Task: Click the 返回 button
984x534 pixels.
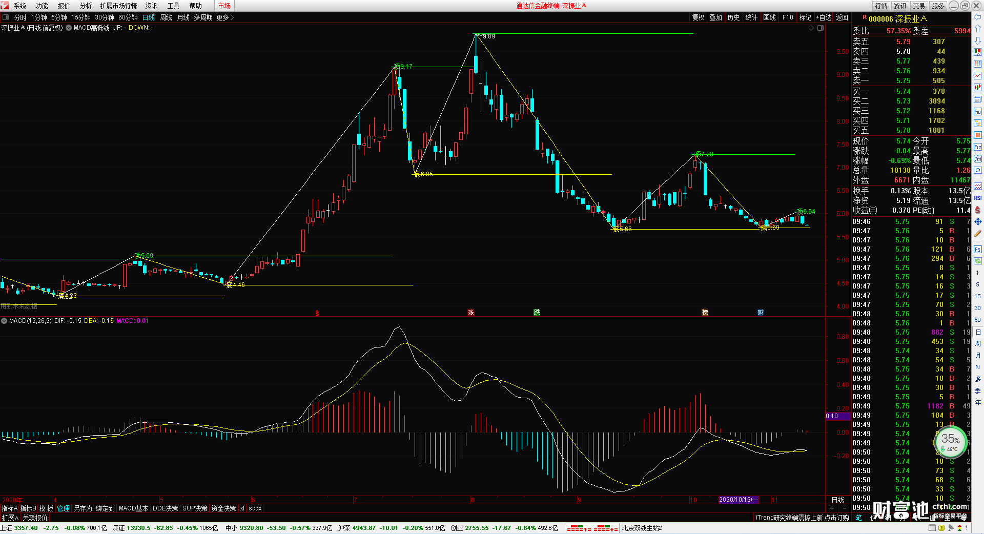Action: [842, 17]
